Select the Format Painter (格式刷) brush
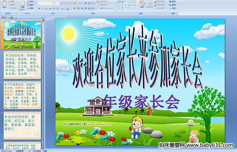237x152 pixels. coord(9,8)
